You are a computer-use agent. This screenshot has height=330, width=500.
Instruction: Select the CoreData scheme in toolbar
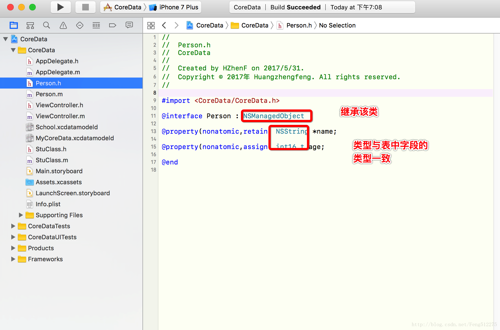[123, 7]
